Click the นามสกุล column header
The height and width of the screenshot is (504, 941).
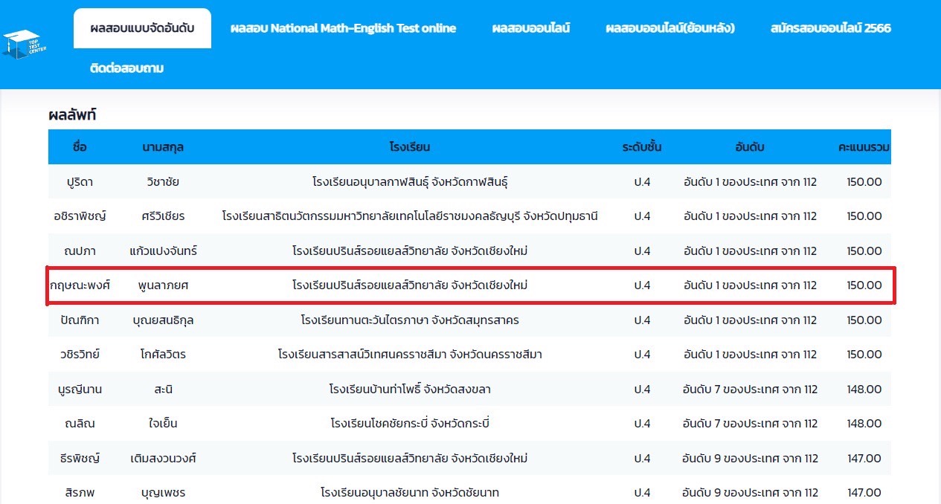(163, 147)
